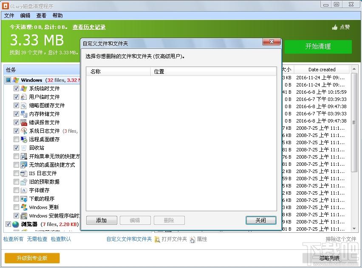Uncheck the 浏览器 group checkbox
Image resolution: width=362 pixels, height=268 pixels.
(x=8, y=224)
